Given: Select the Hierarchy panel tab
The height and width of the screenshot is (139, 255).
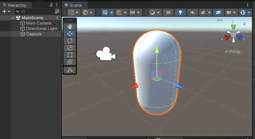Looking at the screenshot, I should [x=16, y=5].
